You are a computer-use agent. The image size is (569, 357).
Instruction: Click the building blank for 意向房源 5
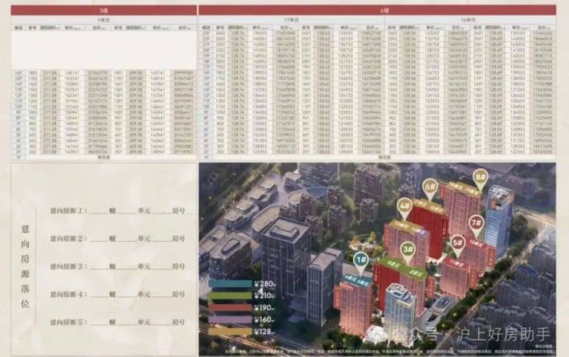[x=99, y=321]
